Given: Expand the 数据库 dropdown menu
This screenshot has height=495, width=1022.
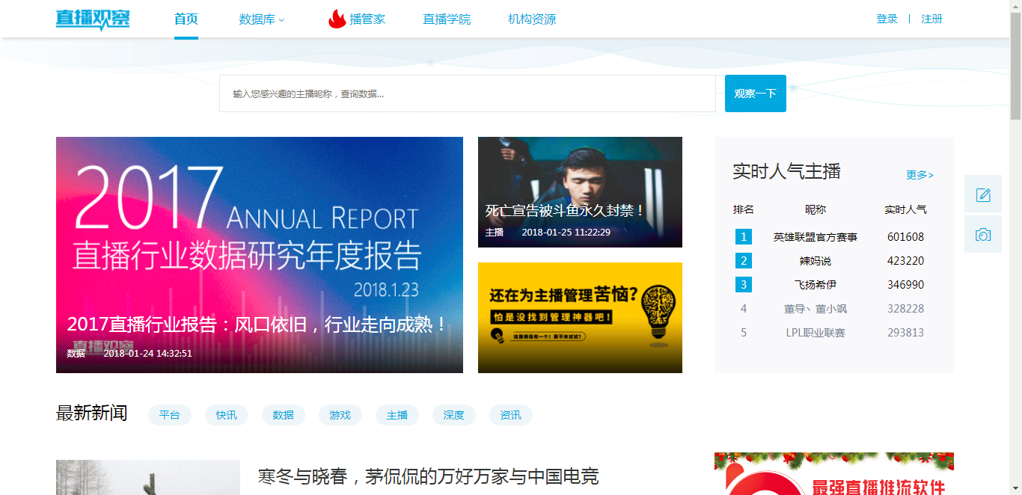Looking at the screenshot, I should (262, 19).
